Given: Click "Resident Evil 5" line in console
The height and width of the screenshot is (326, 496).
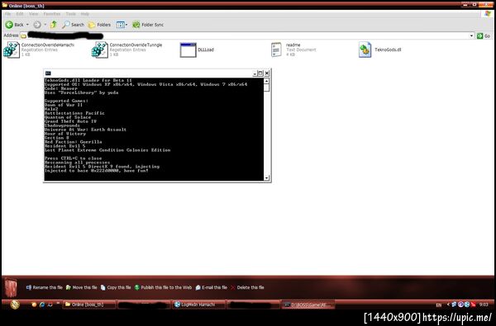Looking at the screenshot, I should click(64, 146).
